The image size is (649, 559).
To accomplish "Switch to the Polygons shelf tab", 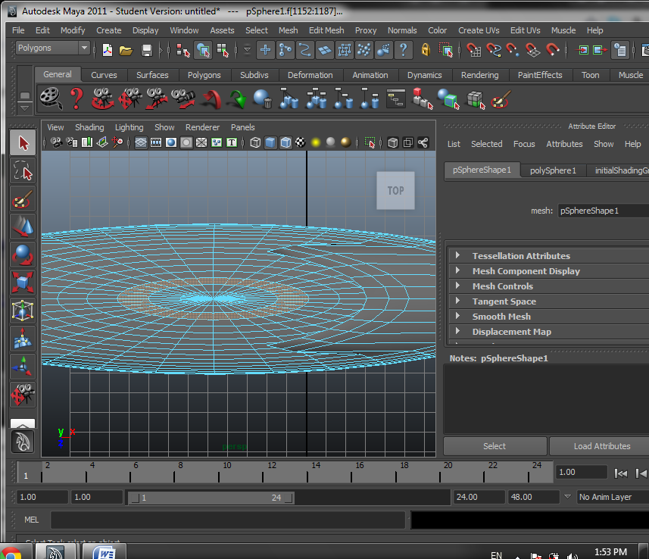I will pyautogui.click(x=204, y=75).
